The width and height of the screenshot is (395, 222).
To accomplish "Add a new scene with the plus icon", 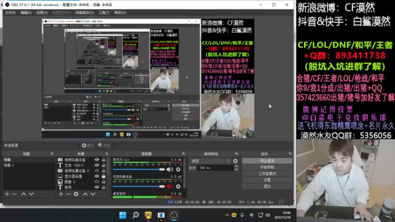I will [x=7, y=194].
